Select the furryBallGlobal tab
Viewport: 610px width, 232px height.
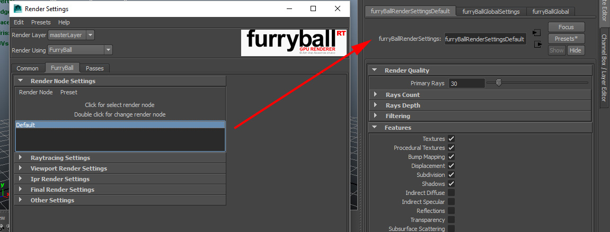[x=551, y=12]
